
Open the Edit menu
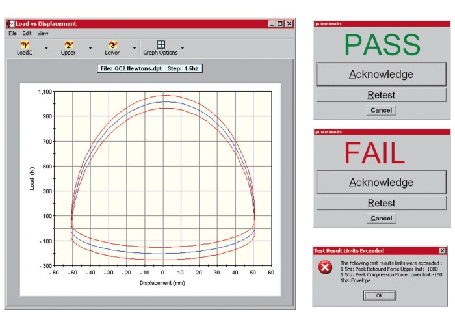point(27,33)
